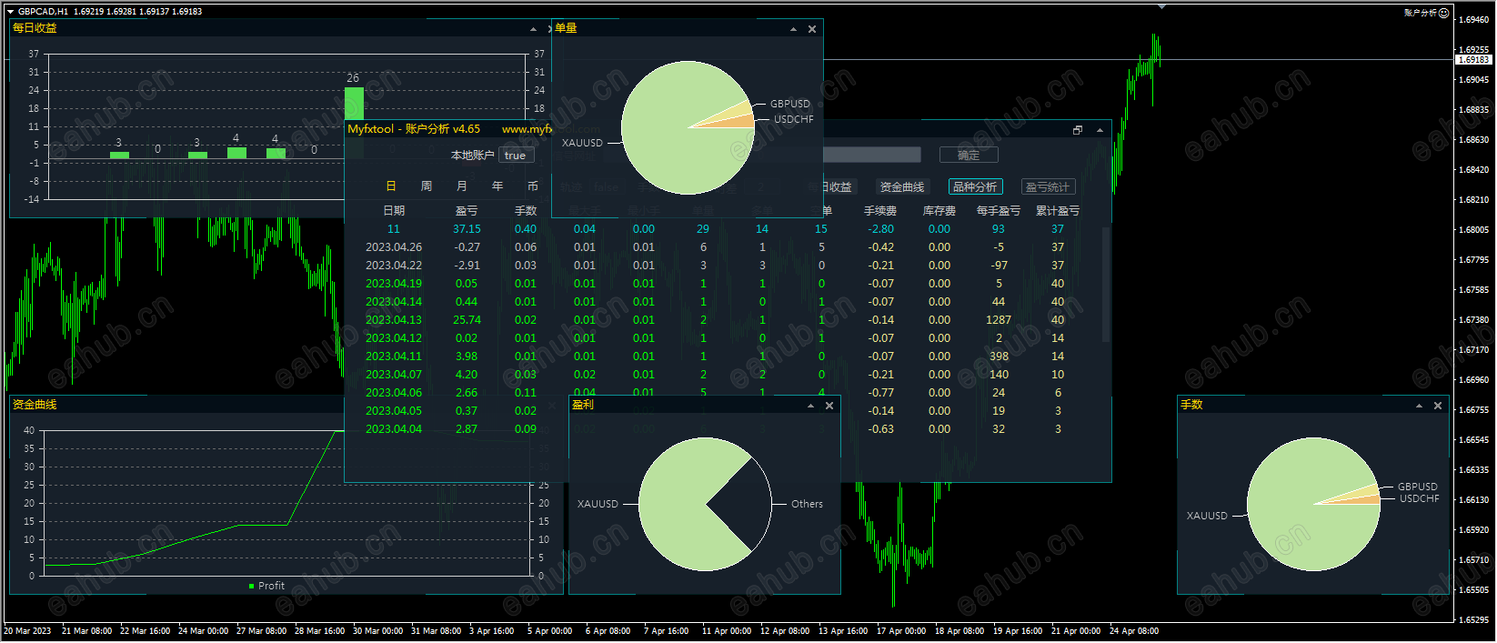The image size is (1497, 643).
Task: Click the restore-window icon on Myfxtool panel
Action: [x=1078, y=130]
